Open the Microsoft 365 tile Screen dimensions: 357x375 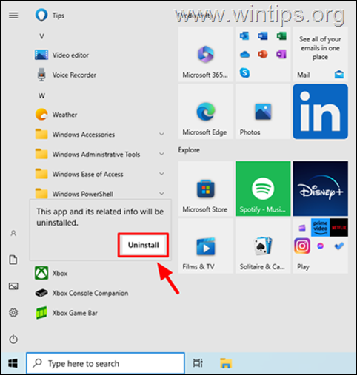click(206, 54)
